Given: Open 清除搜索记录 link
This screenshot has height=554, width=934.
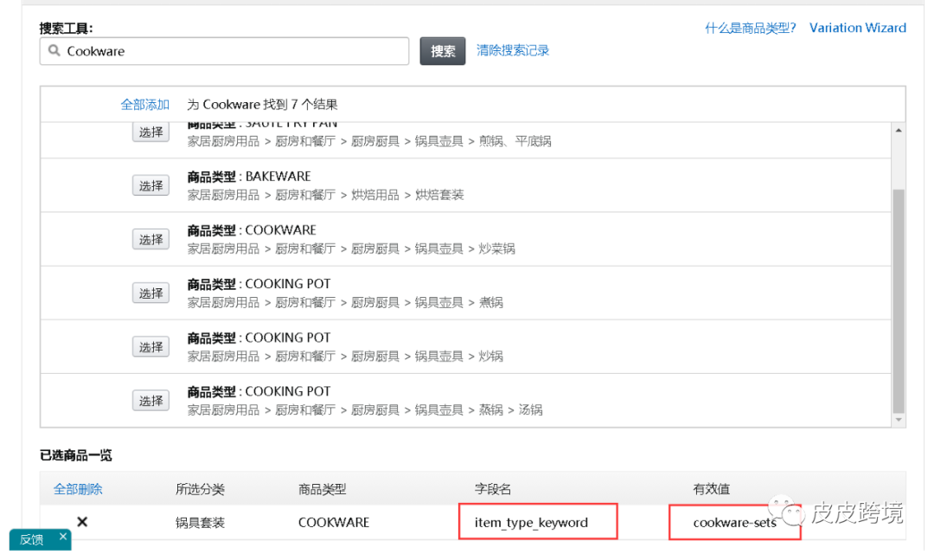Looking at the screenshot, I should [x=512, y=51].
